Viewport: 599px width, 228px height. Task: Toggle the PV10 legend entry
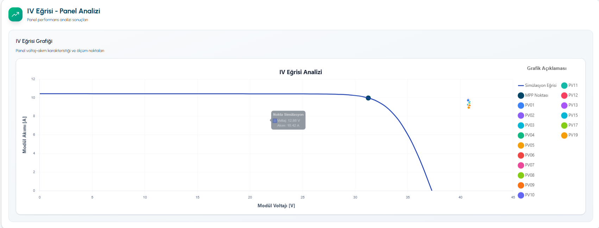click(526, 195)
